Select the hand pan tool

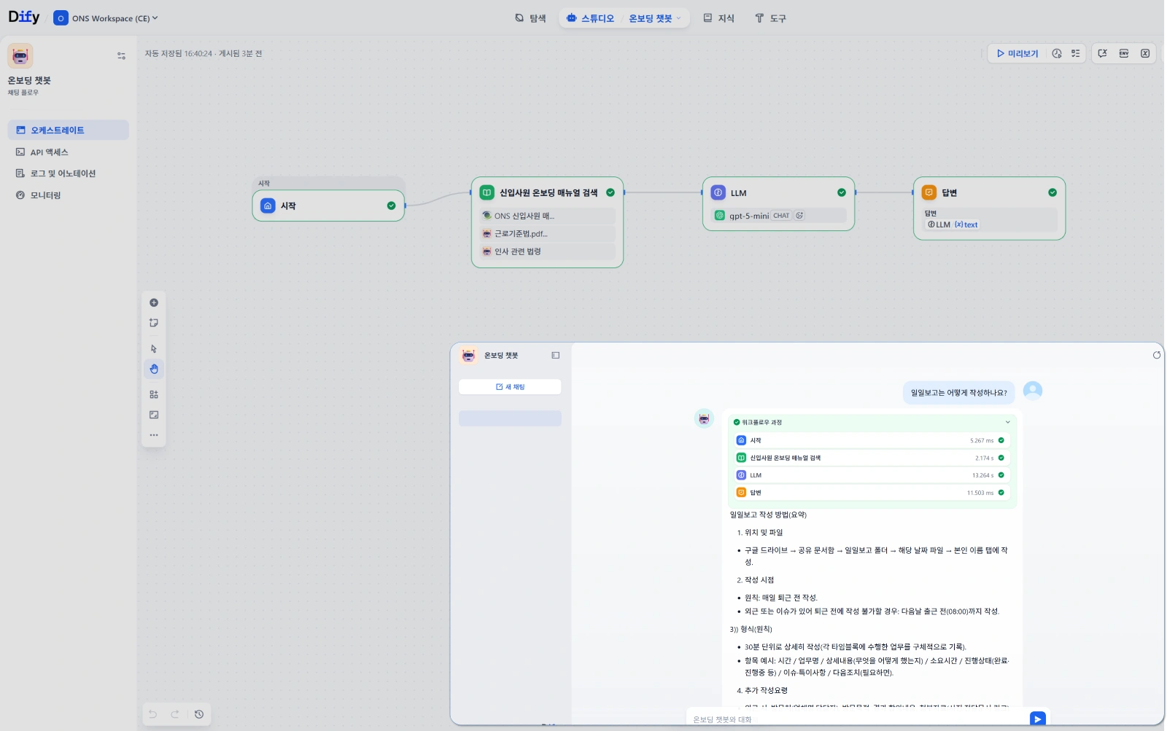point(154,369)
